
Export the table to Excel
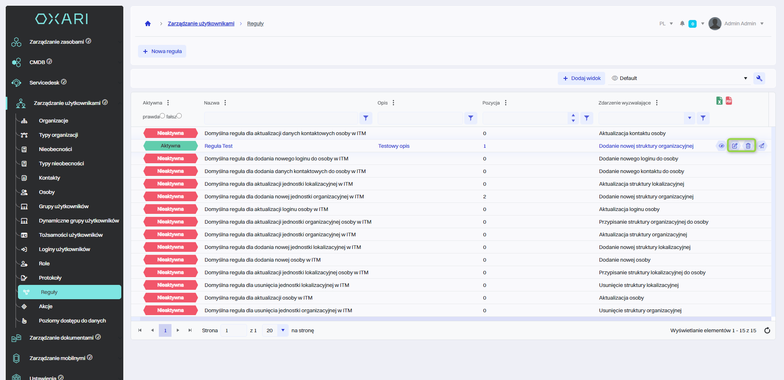(x=719, y=101)
